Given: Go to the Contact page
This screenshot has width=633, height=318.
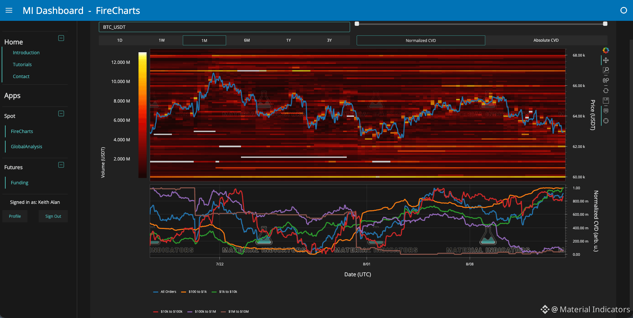Looking at the screenshot, I should coord(21,76).
